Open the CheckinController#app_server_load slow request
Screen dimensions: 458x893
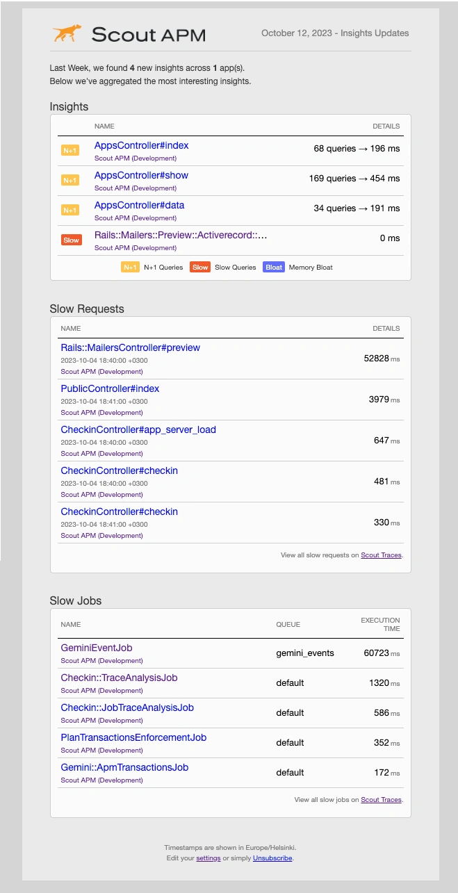(x=138, y=429)
